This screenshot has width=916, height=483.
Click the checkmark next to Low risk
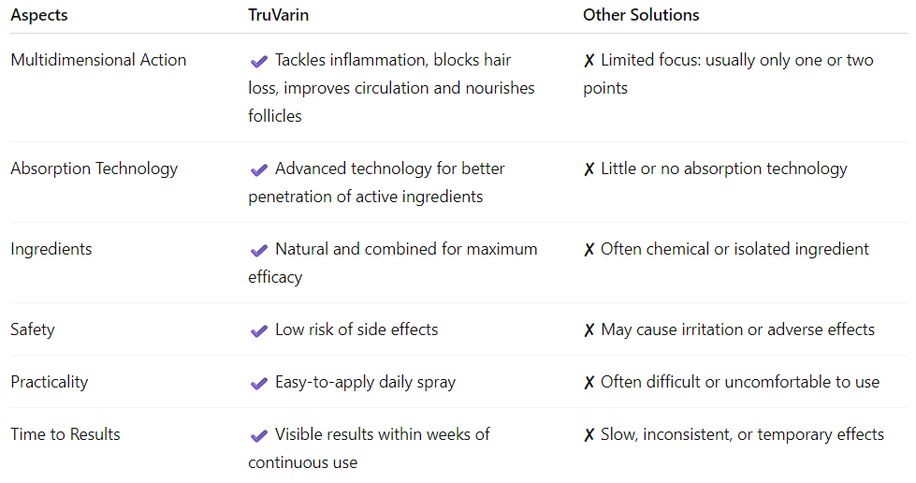tap(258, 330)
